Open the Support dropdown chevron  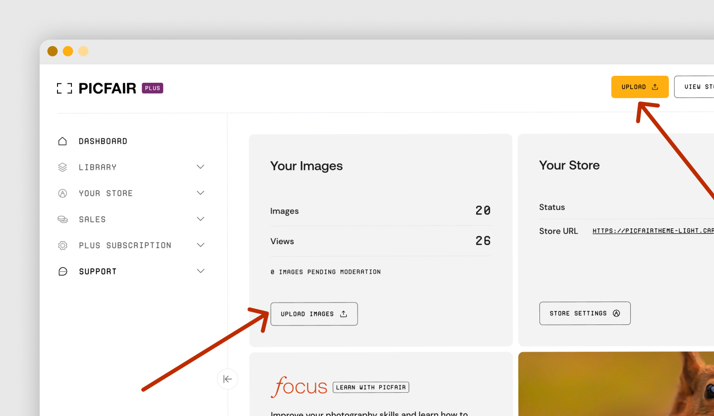pyautogui.click(x=200, y=271)
